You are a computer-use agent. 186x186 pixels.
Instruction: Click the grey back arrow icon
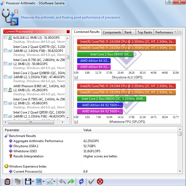(62, 181)
